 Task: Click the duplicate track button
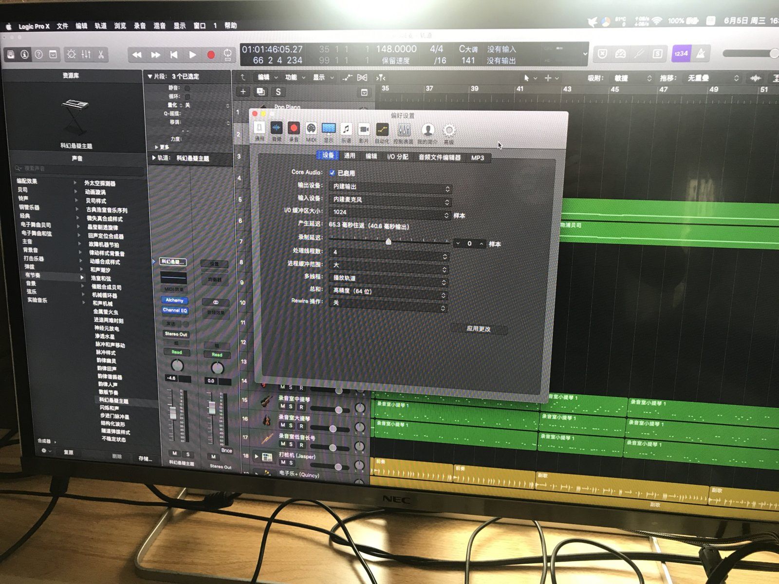point(260,91)
